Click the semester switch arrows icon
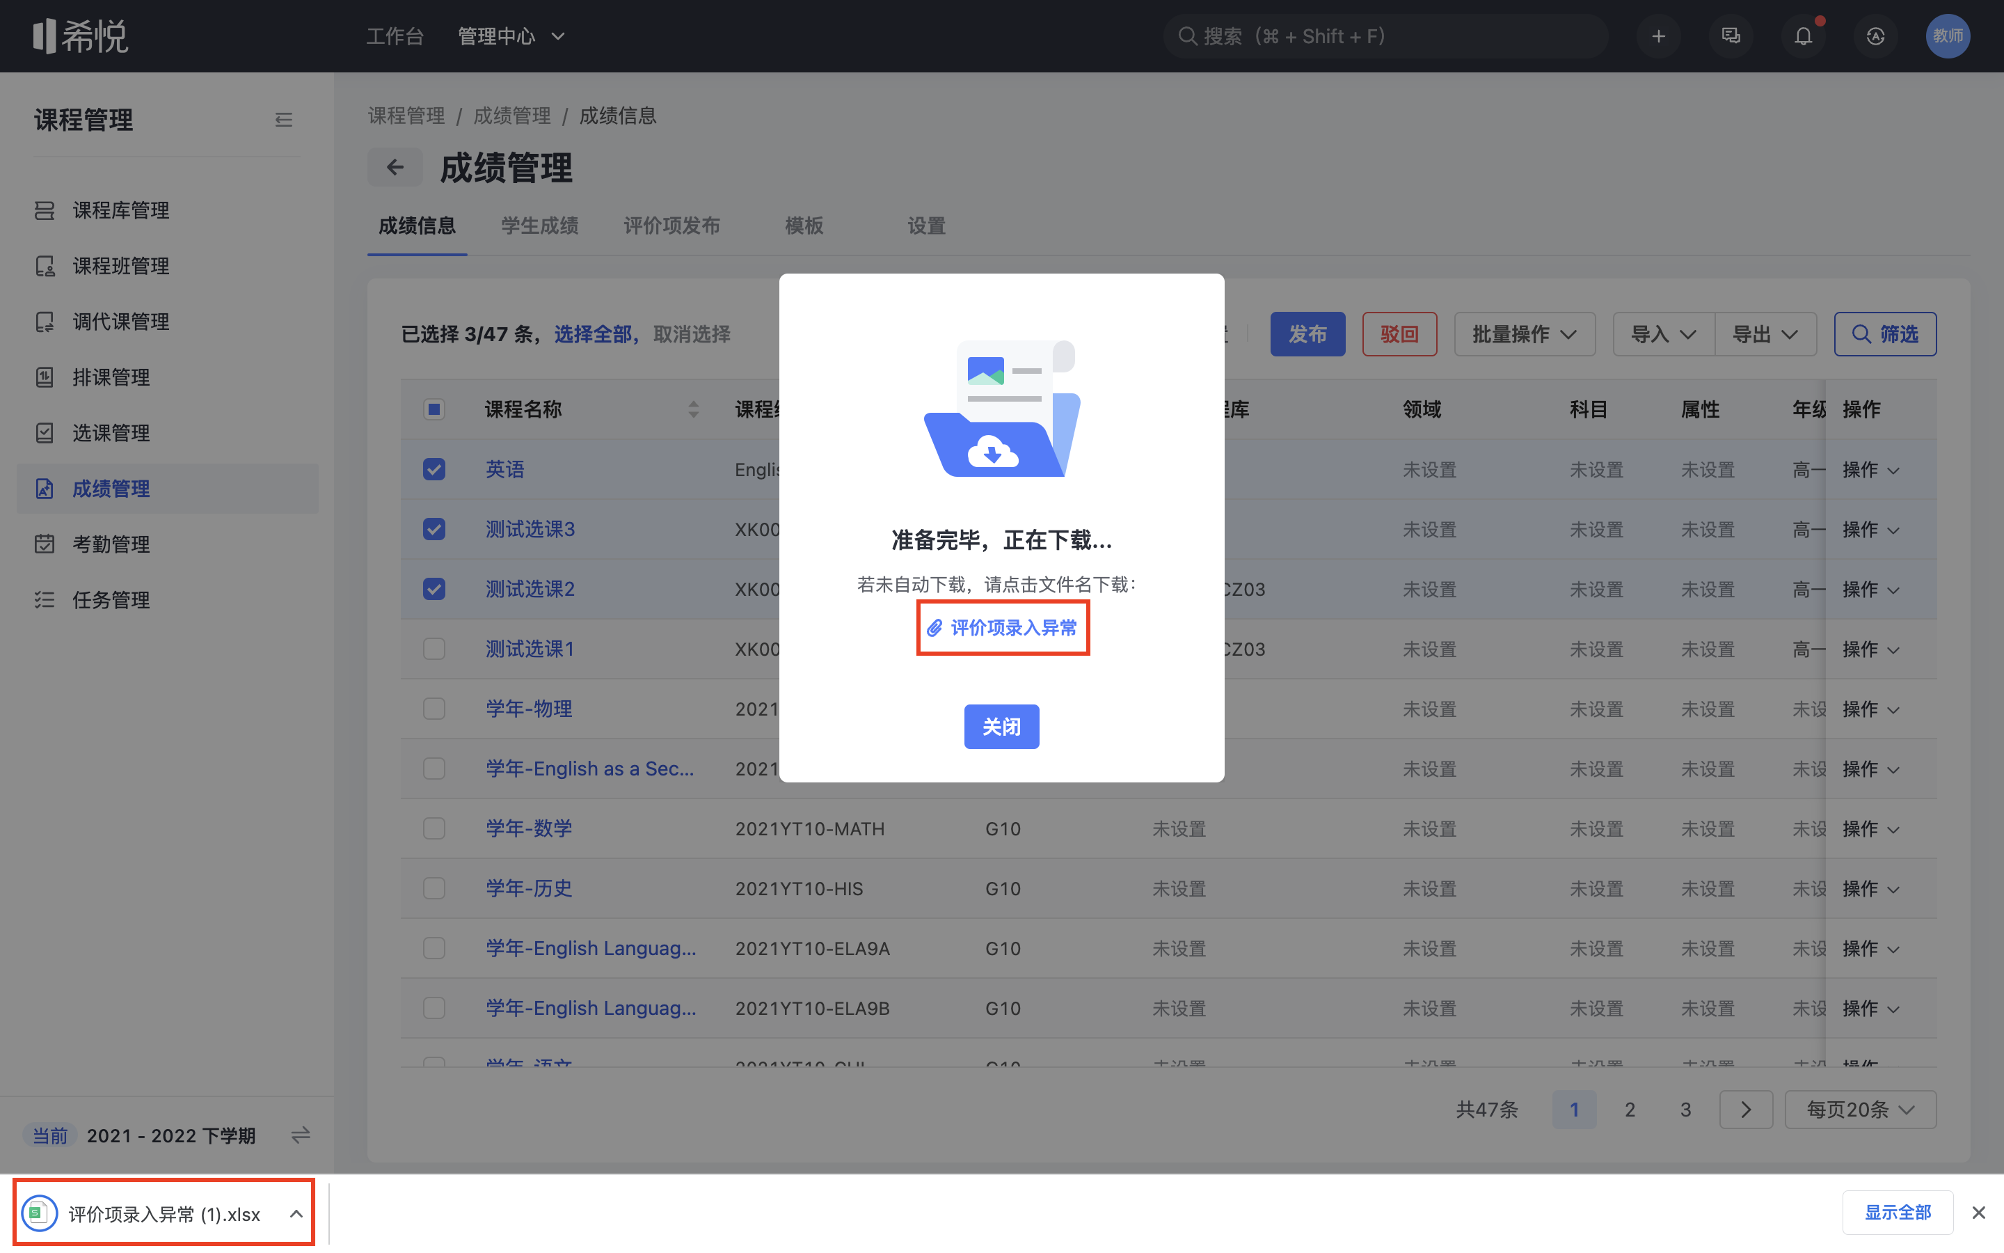This screenshot has height=1253, width=2004. [x=301, y=1135]
